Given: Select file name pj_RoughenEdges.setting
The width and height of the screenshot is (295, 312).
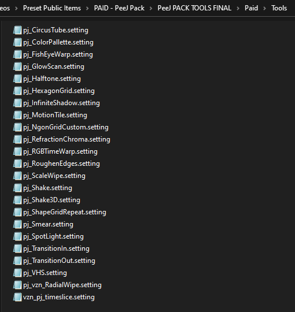Looking at the screenshot, I should pyautogui.click(x=61, y=164).
